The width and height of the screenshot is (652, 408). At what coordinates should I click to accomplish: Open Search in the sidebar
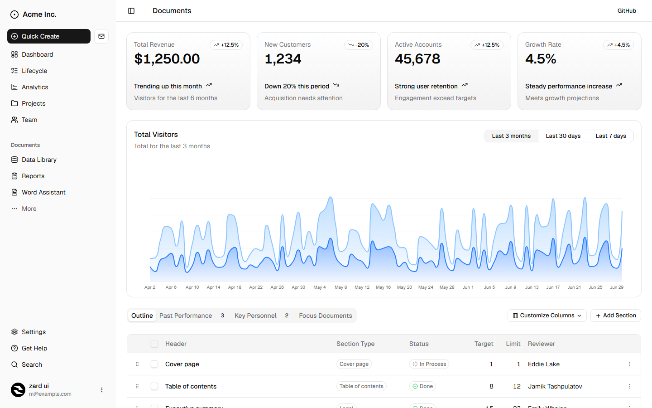click(x=58, y=364)
